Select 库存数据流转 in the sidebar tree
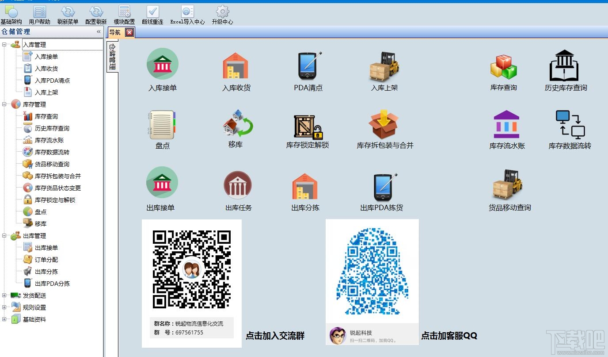The image size is (608, 357). 52,152
